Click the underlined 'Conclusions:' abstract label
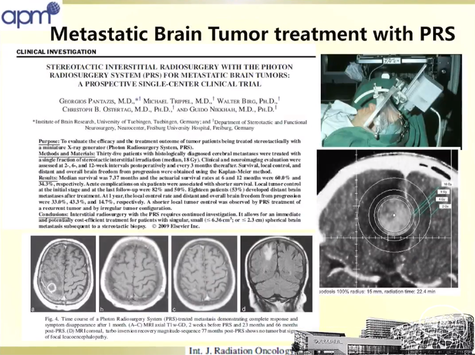This screenshot has width=475, height=355. (x=53, y=214)
